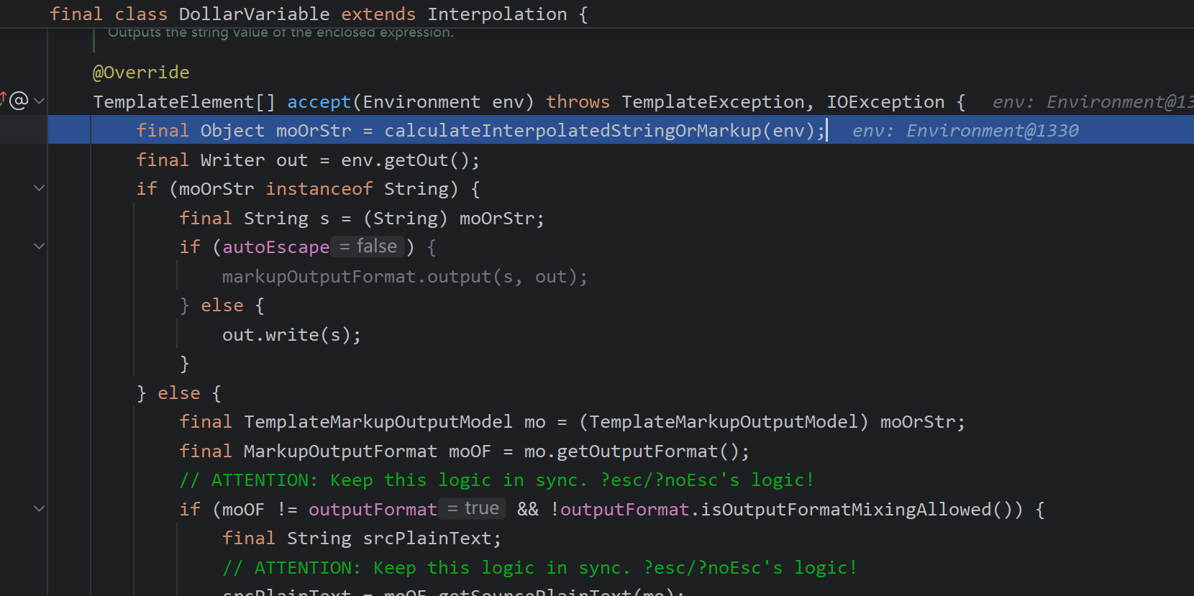Collapse the 'if (moOF != outputFormat' block
The width and height of the screenshot is (1194, 596).
[x=40, y=509]
